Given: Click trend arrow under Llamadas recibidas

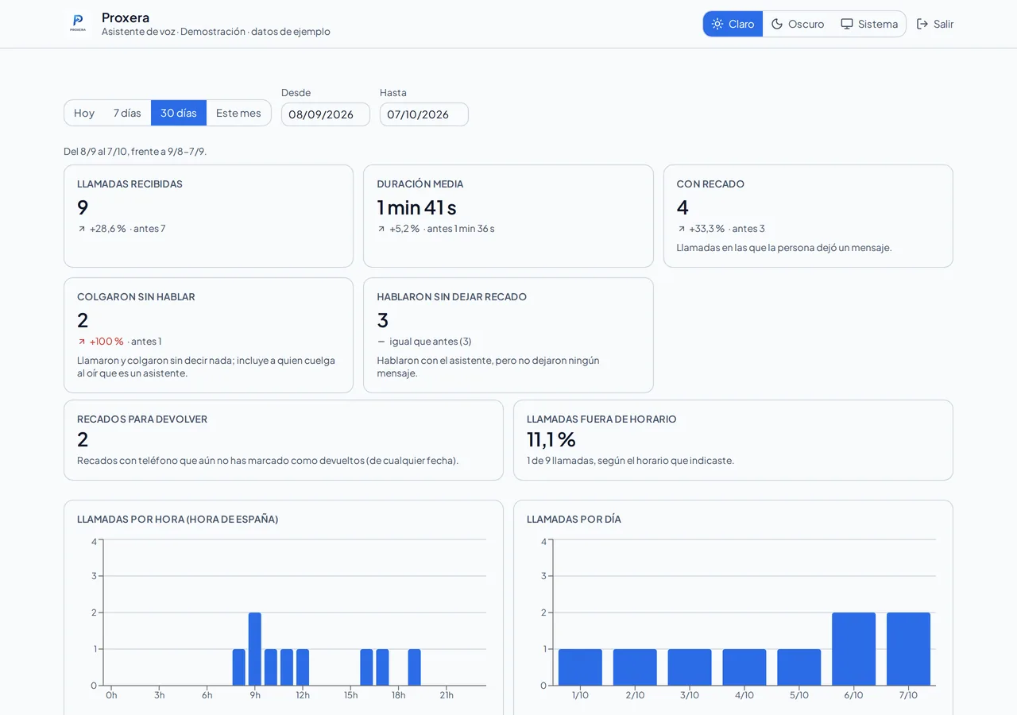Looking at the screenshot, I should click(82, 229).
